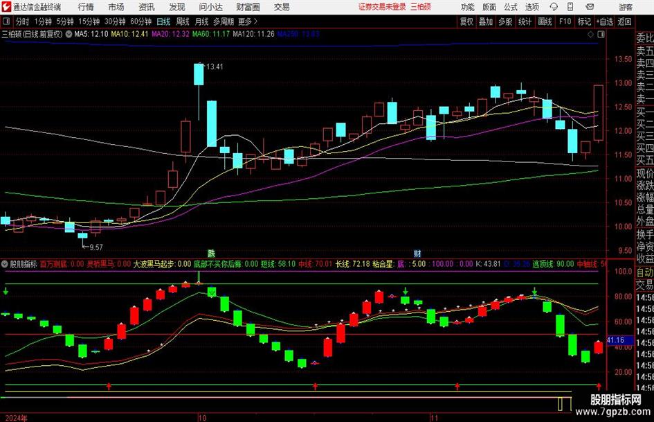Switch to the 30分钟 period tab
The image size is (654, 422).
tap(115, 21)
